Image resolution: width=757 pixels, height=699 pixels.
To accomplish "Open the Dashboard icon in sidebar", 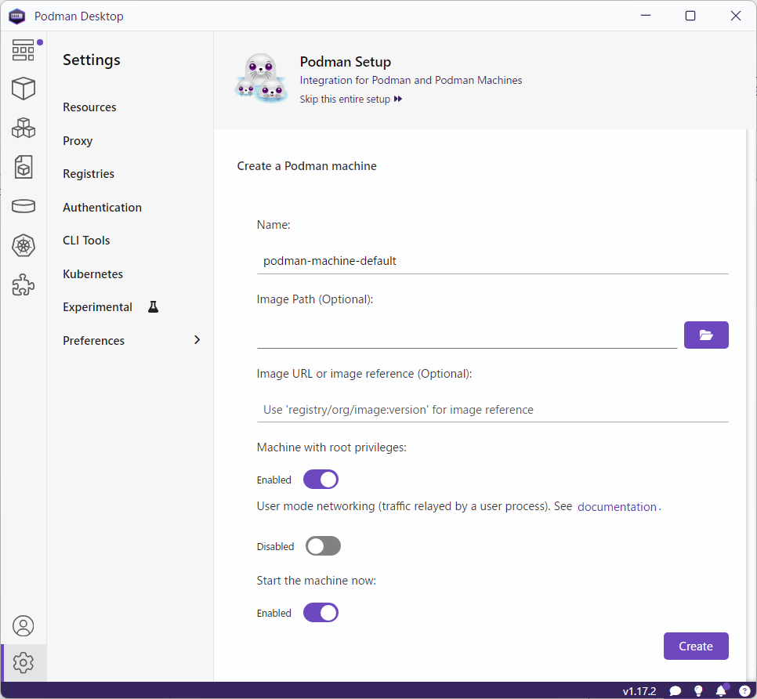I will [x=24, y=50].
